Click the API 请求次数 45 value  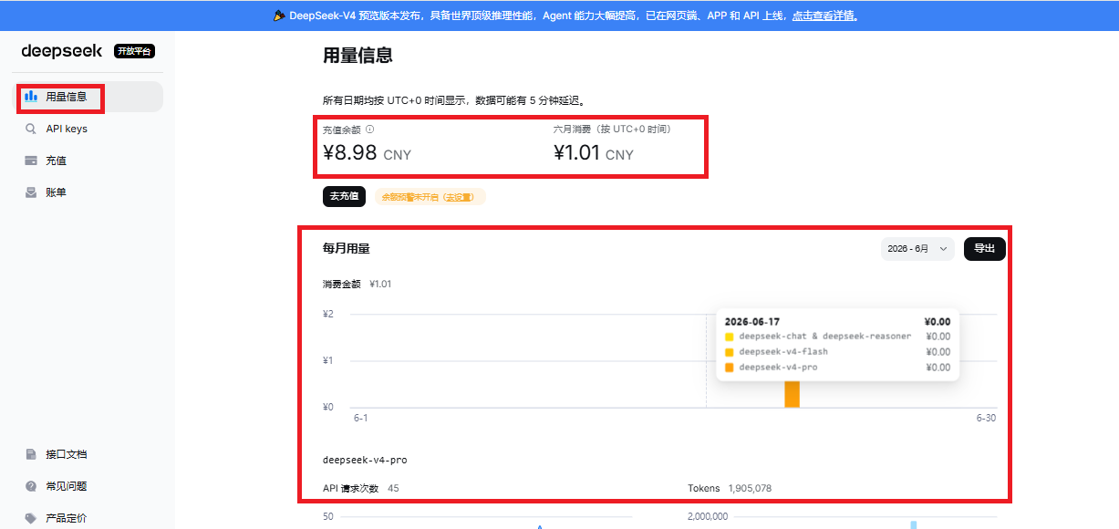393,489
